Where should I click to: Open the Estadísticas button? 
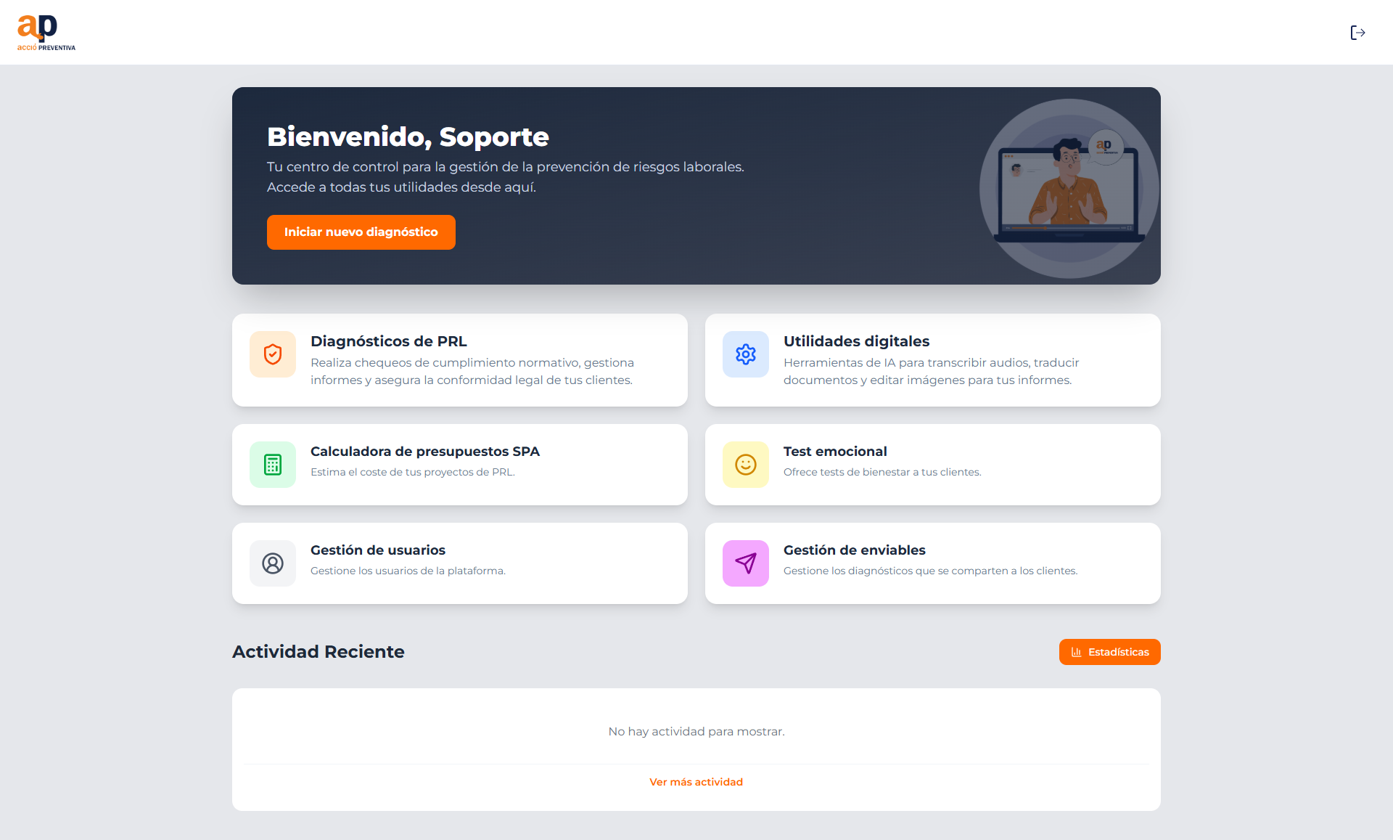pyautogui.click(x=1110, y=652)
